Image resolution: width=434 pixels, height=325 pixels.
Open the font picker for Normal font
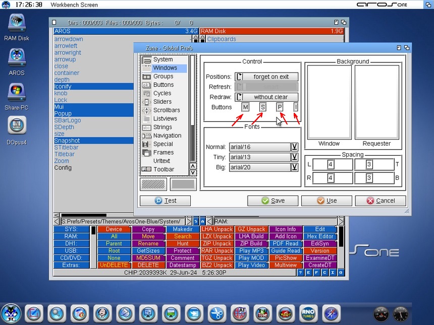pos(295,147)
